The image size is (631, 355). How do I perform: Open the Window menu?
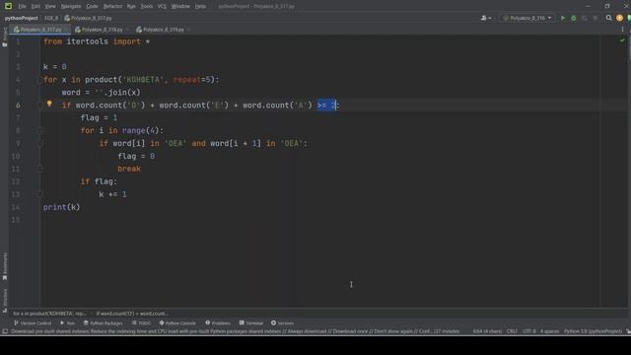coord(180,7)
